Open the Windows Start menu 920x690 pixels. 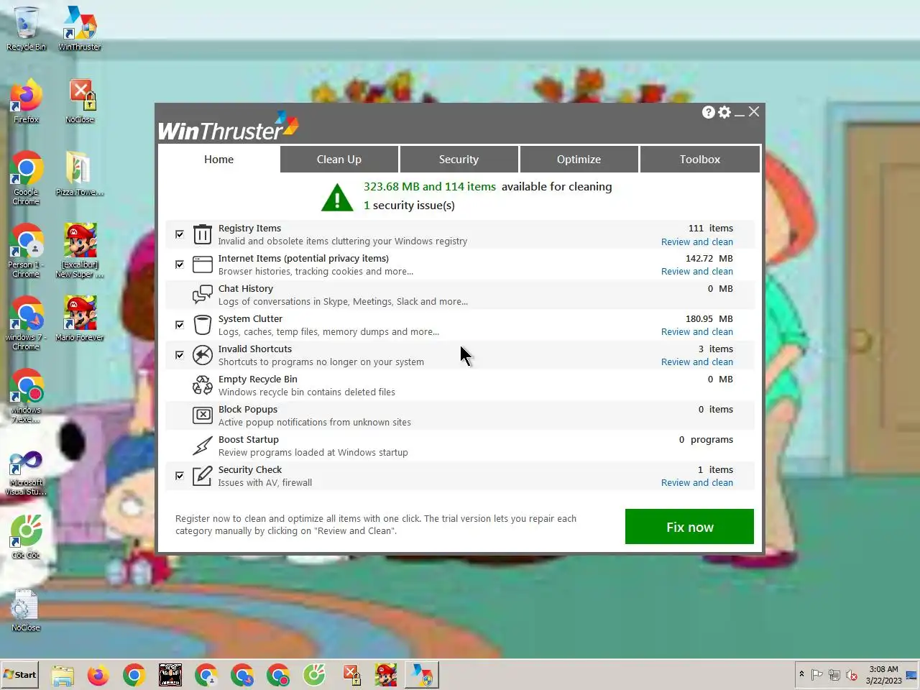pos(20,675)
